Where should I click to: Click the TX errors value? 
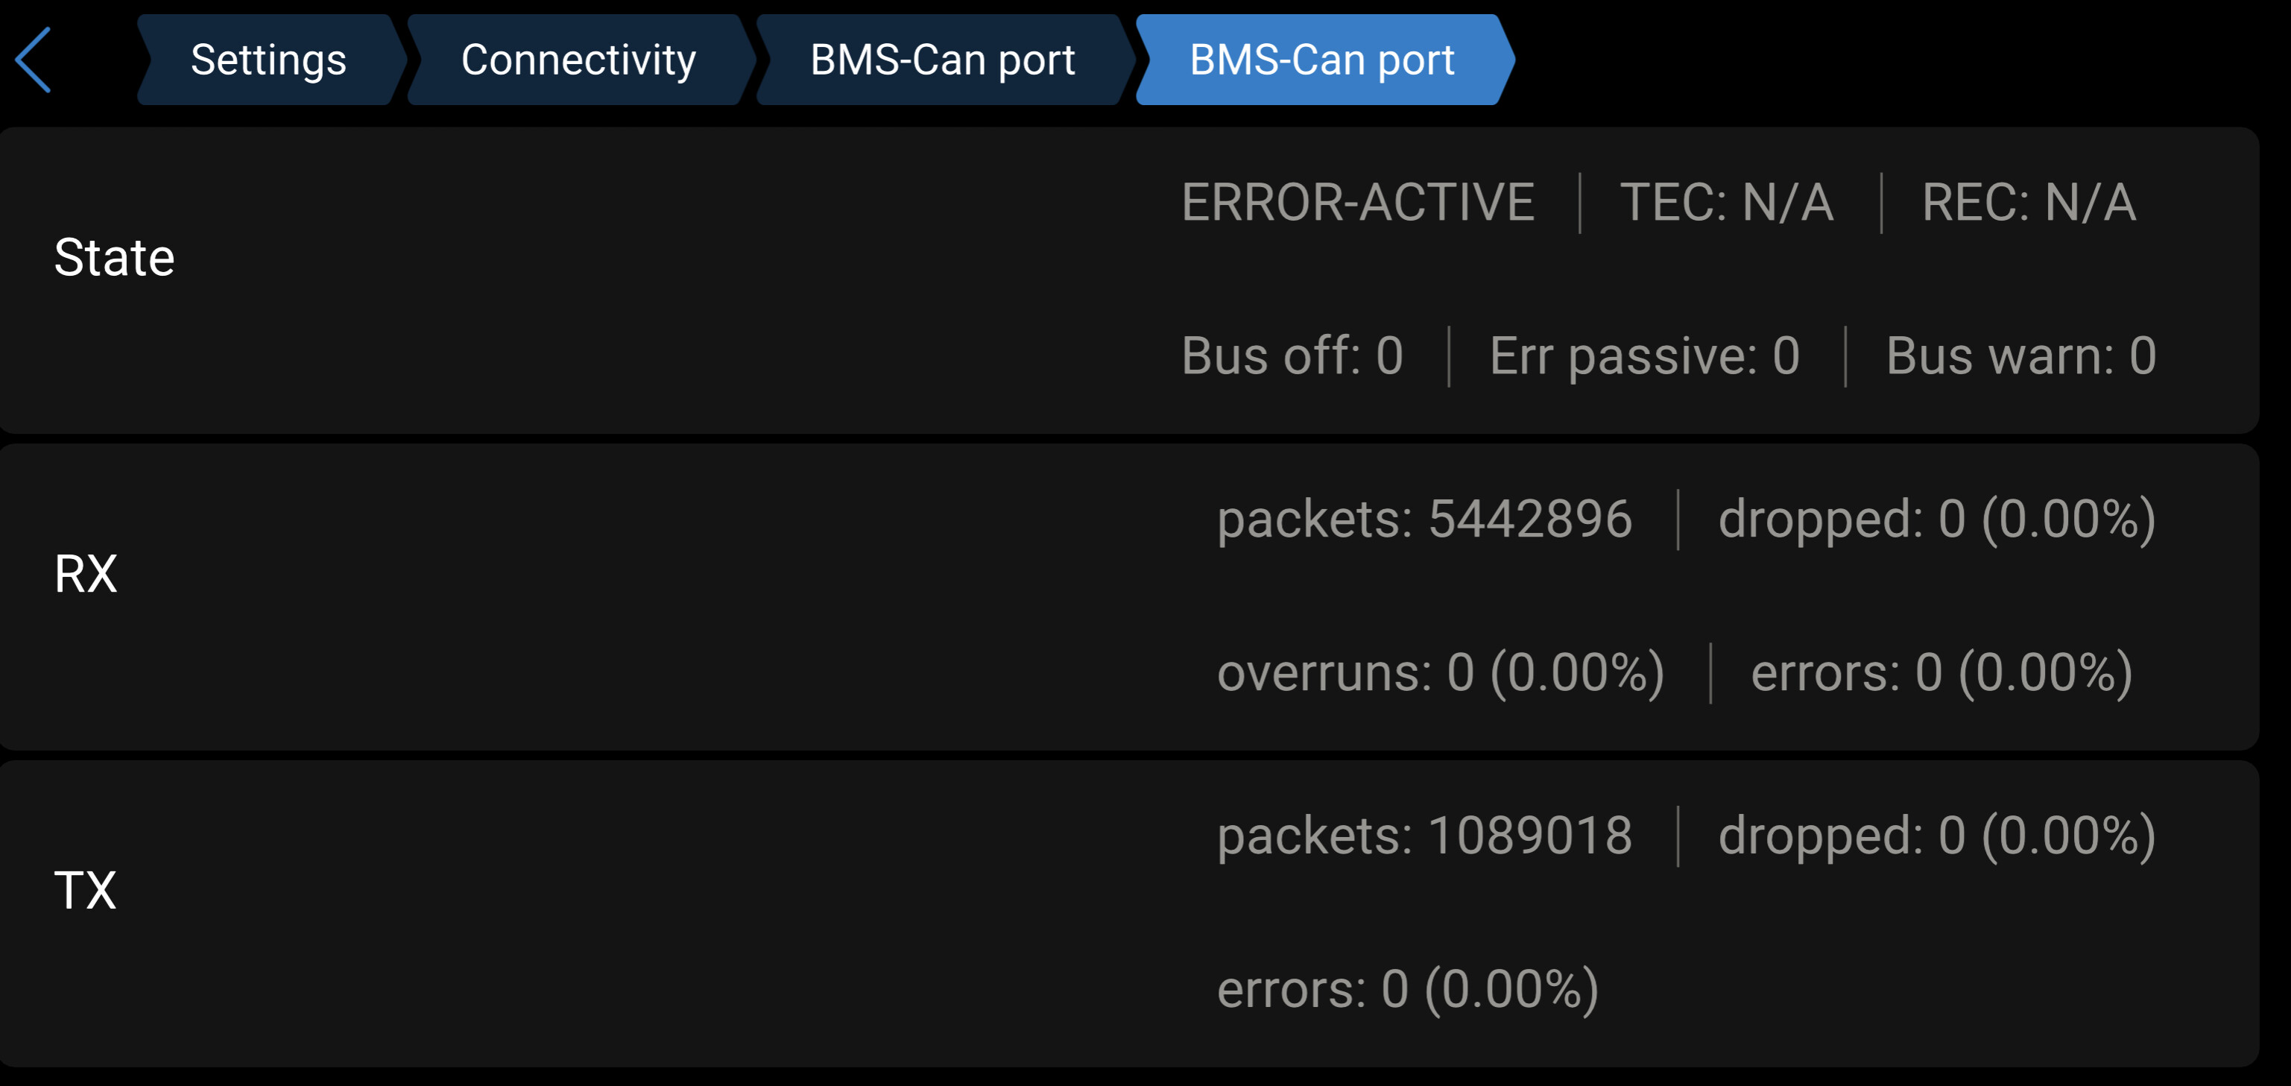tap(1407, 989)
